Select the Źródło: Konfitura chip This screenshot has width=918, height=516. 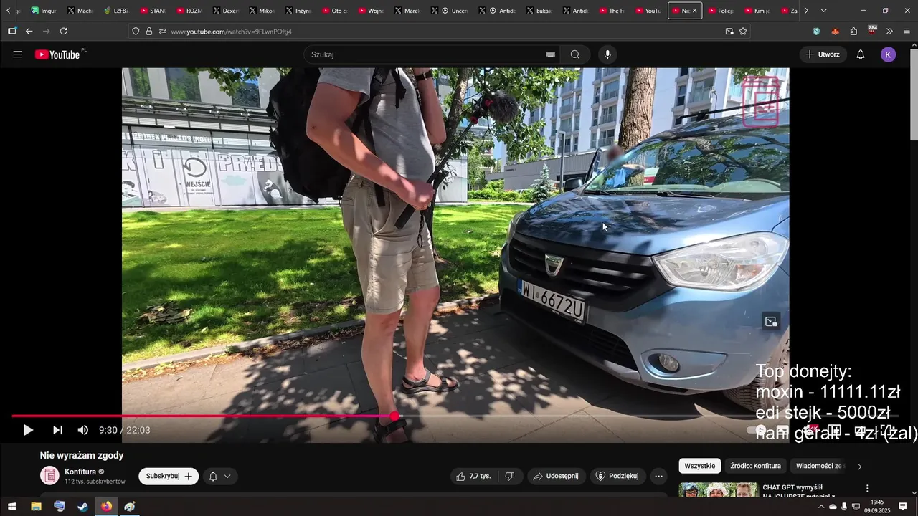point(755,466)
